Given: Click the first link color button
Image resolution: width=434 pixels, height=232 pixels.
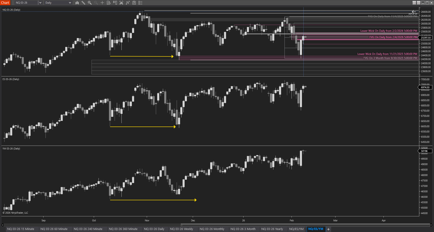Looking at the screenshot, I should tap(414, 3).
